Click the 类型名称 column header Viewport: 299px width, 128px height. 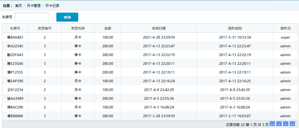[x=78, y=28]
